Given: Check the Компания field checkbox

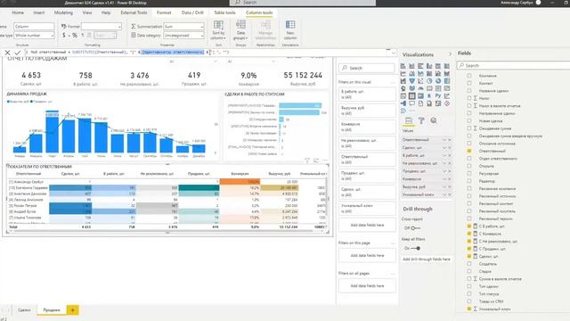Looking at the screenshot, I should pyautogui.click(x=469, y=76).
